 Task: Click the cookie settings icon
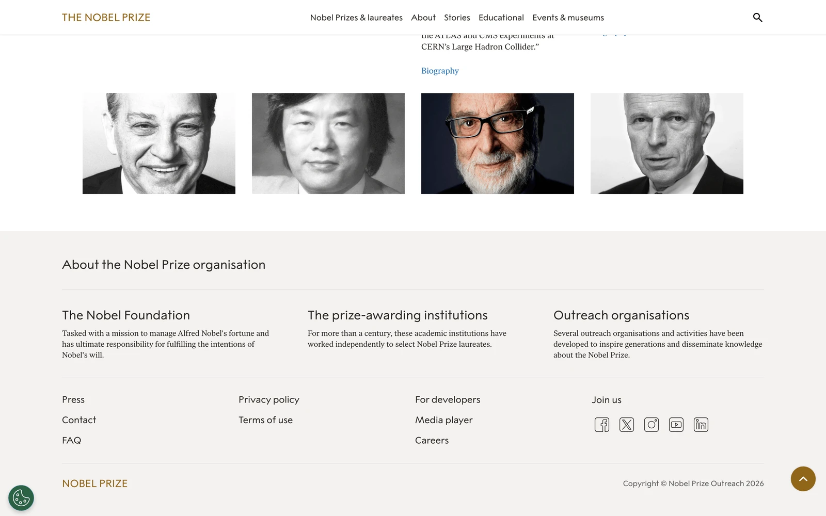pyautogui.click(x=21, y=498)
